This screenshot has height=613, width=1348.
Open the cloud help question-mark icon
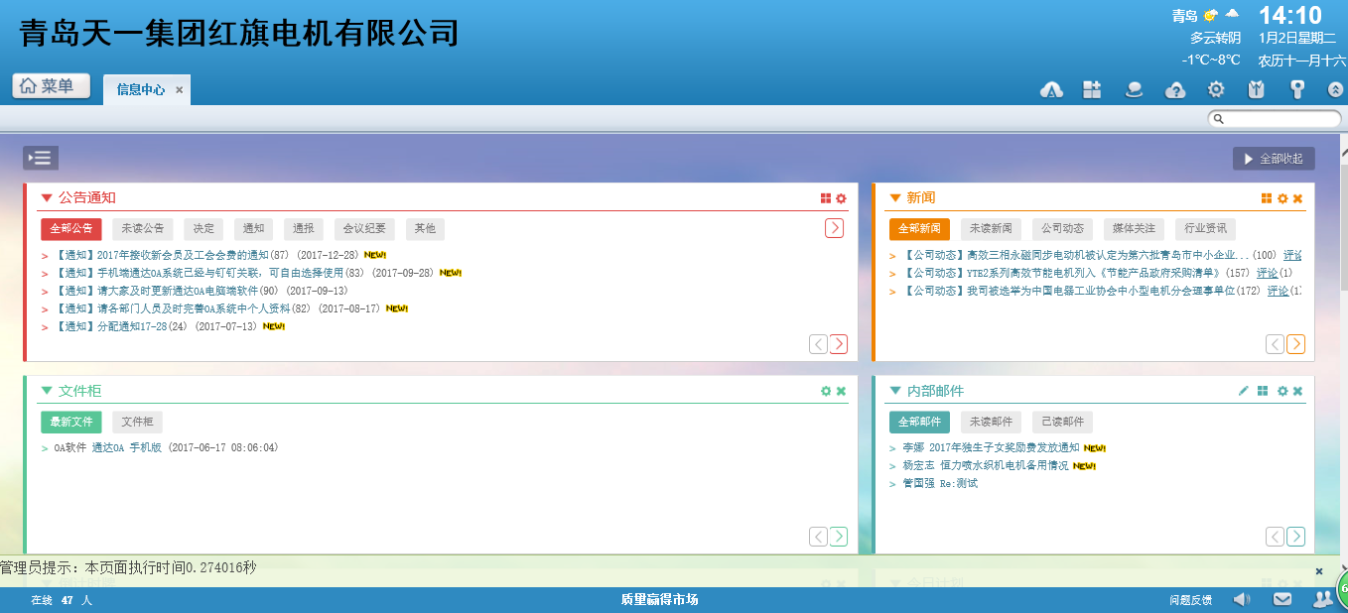point(1174,90)
